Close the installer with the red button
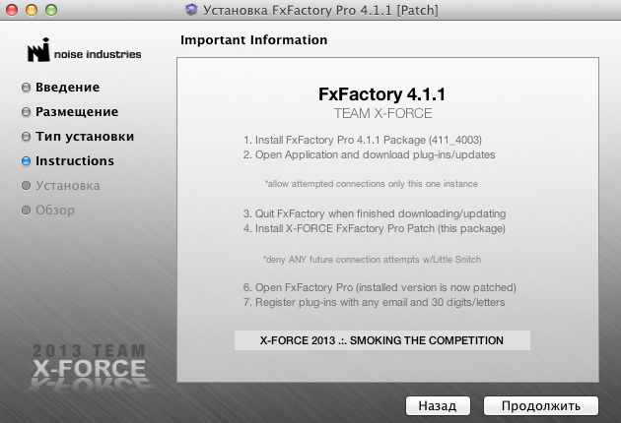 pyautogui.click(x=12, y=10)
